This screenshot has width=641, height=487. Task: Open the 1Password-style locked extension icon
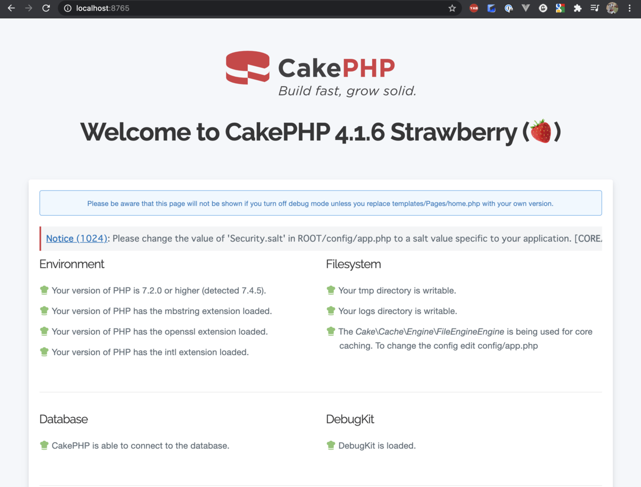509,8
